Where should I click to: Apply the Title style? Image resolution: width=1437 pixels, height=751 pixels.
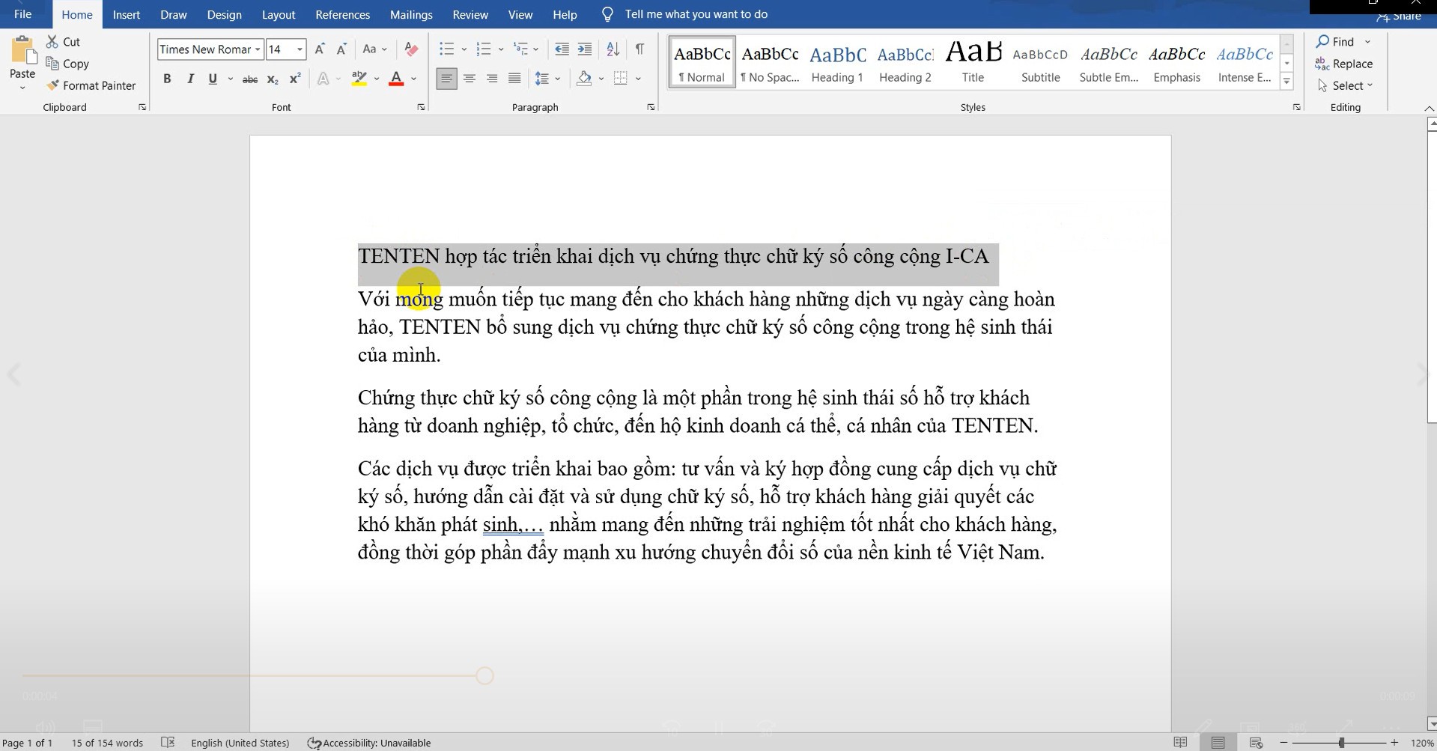tap(973, 62)
